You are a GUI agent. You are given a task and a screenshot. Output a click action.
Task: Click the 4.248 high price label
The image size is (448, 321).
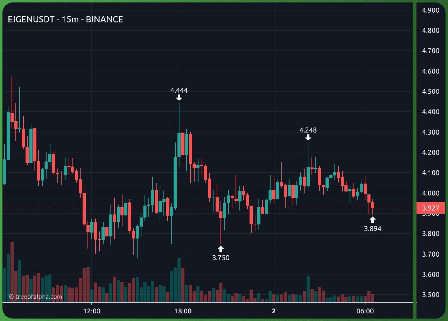308,130
